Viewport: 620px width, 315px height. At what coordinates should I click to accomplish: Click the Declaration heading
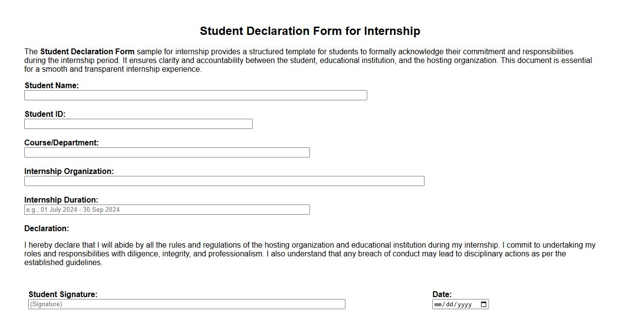click(46, 228)
